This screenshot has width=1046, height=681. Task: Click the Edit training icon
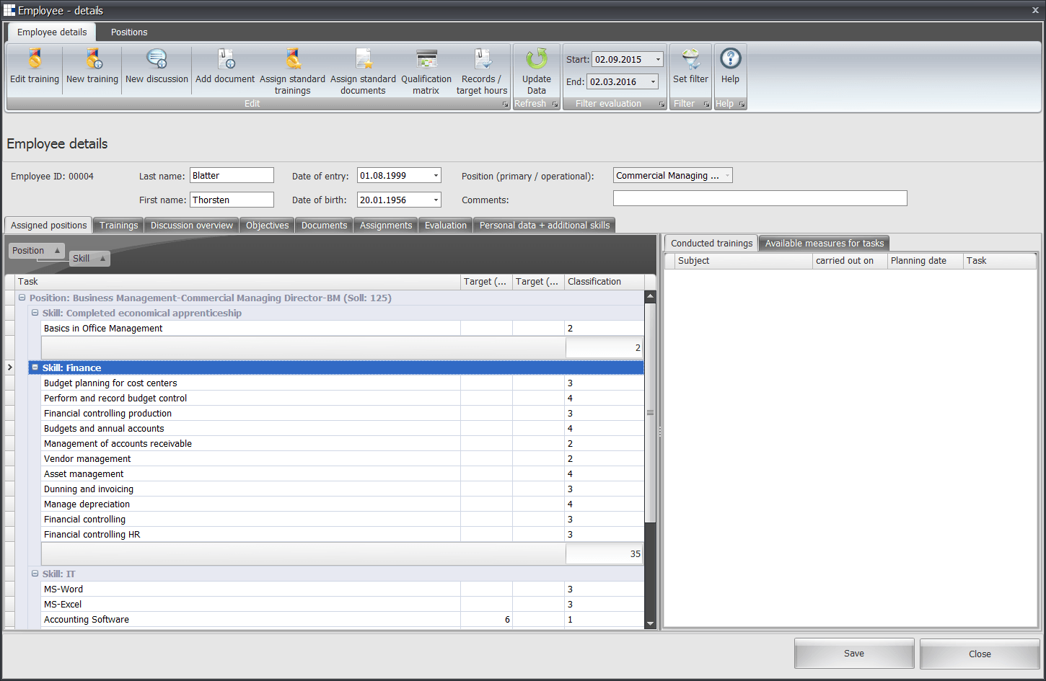tap(34, 59)
